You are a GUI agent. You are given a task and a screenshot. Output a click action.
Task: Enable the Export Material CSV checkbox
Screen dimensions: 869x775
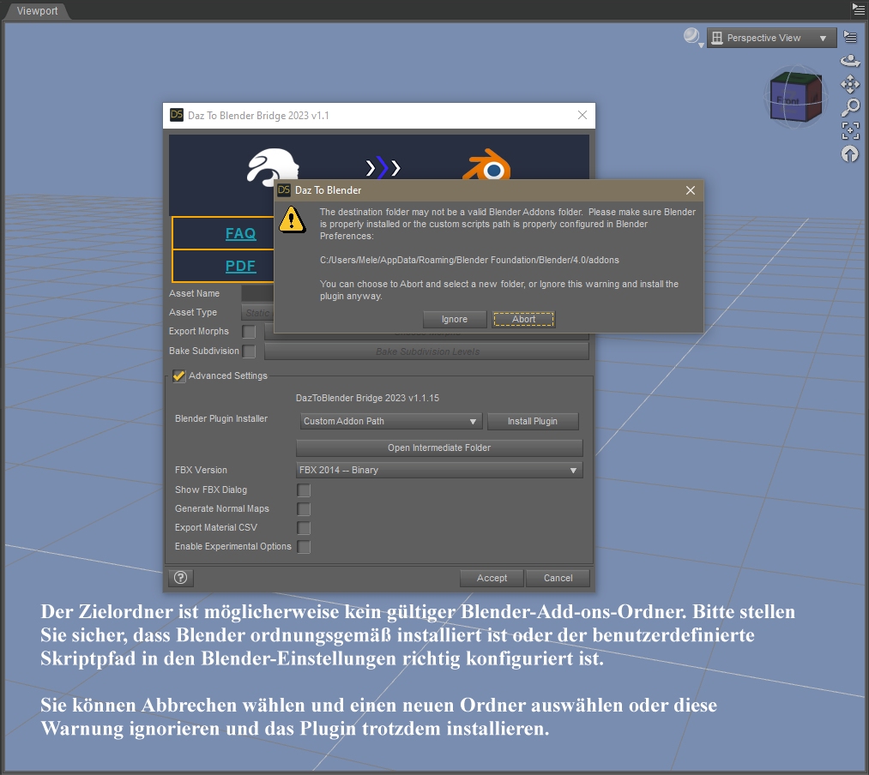(x=303, y=527)
